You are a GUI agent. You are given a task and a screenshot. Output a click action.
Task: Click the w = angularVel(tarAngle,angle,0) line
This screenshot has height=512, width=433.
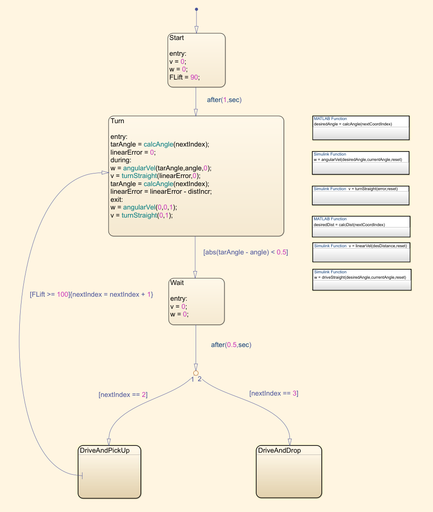coord(161,168)
